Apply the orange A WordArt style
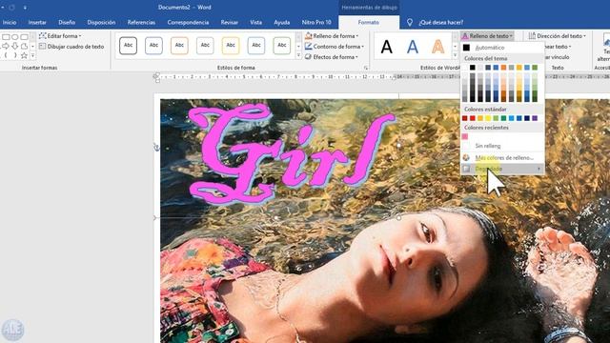The image size is (610, 343). click(438, 47)
